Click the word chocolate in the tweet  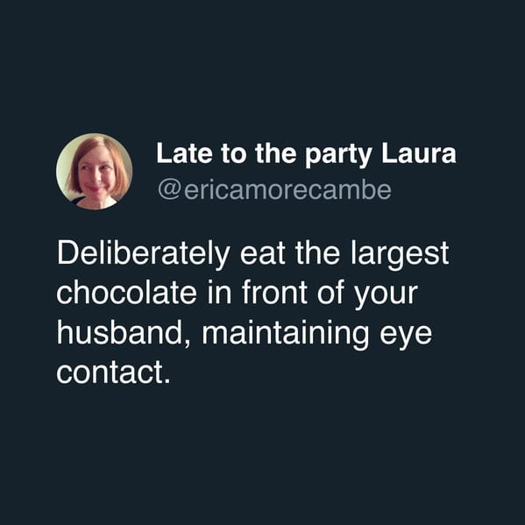pyautogui.click(x=126, y=293)
